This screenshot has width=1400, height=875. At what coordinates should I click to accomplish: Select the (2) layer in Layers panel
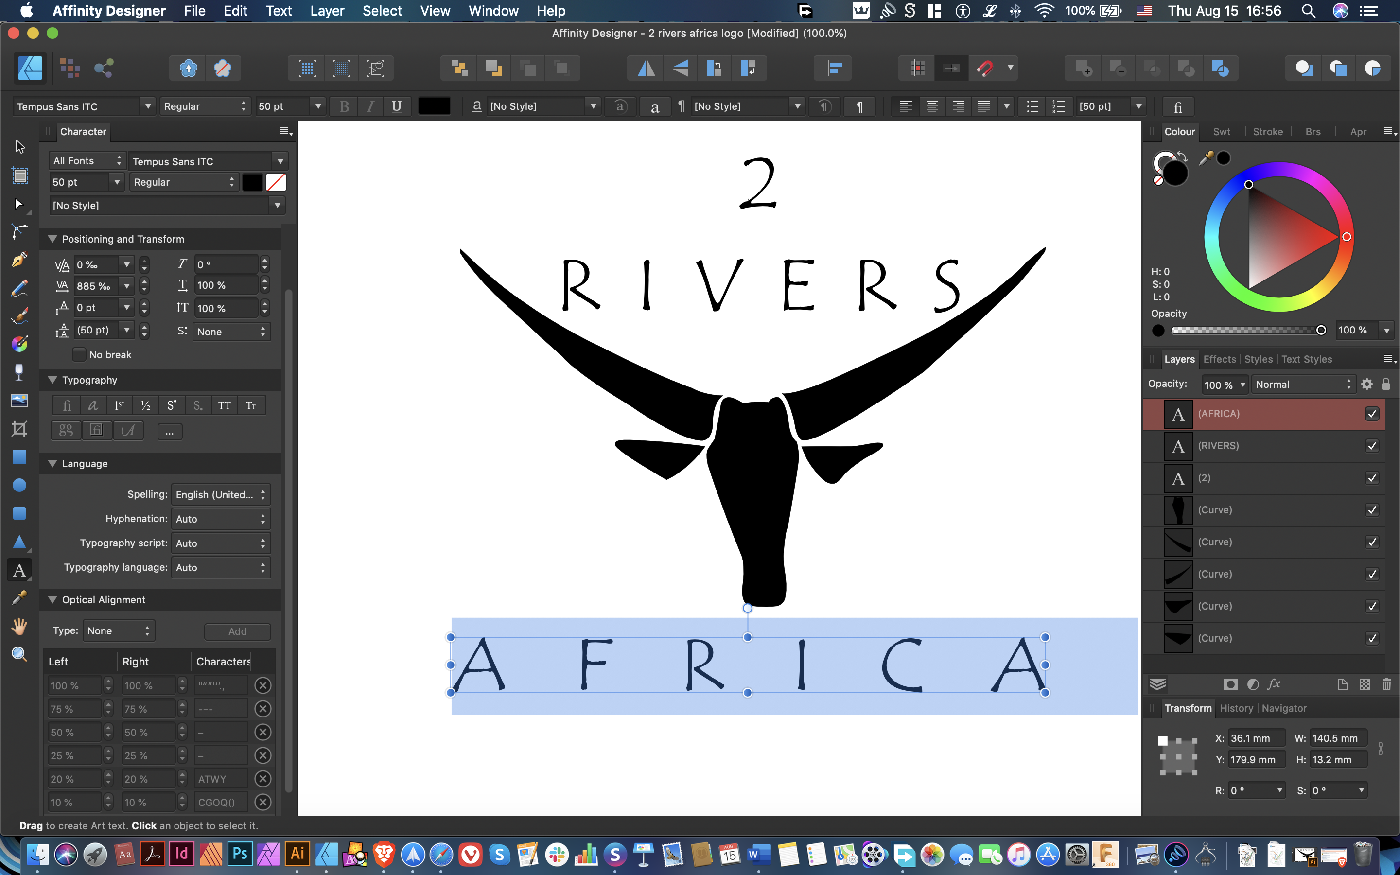coord(1244,477)
